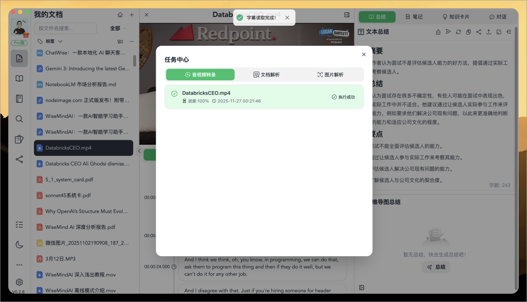Dismiss the 字幕读取完成 notification

point(287,18)
